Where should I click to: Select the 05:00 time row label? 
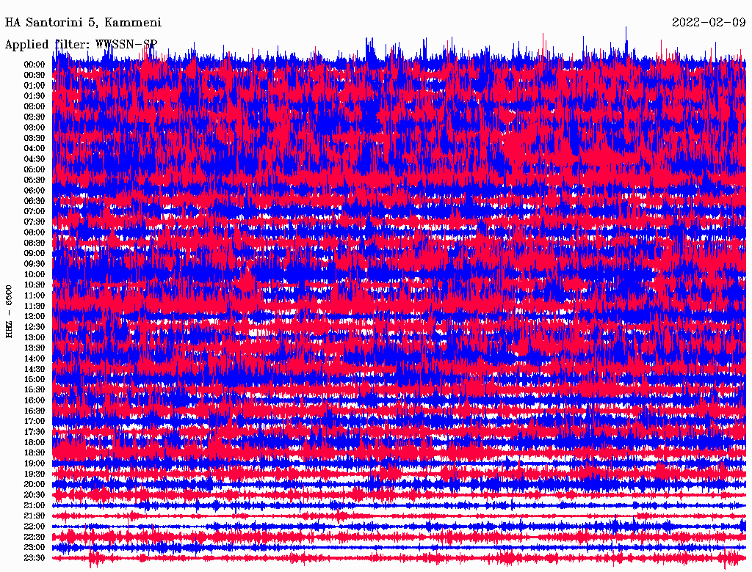(35, 169)
